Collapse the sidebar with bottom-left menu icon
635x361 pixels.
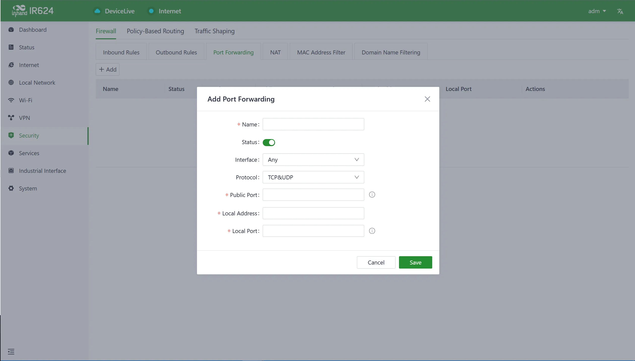click(x=11, y=352)
